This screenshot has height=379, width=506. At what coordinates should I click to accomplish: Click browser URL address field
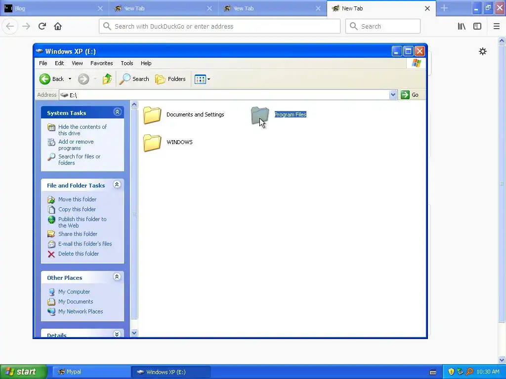tap(219, 26)
